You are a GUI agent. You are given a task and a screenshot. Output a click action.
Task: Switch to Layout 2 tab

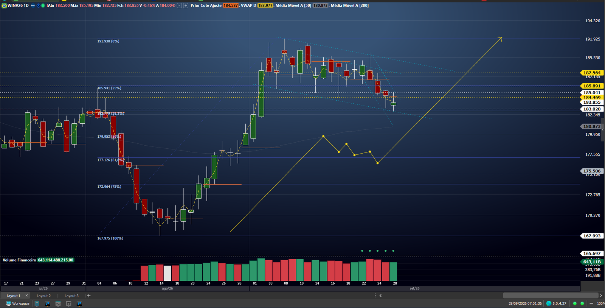43,296
